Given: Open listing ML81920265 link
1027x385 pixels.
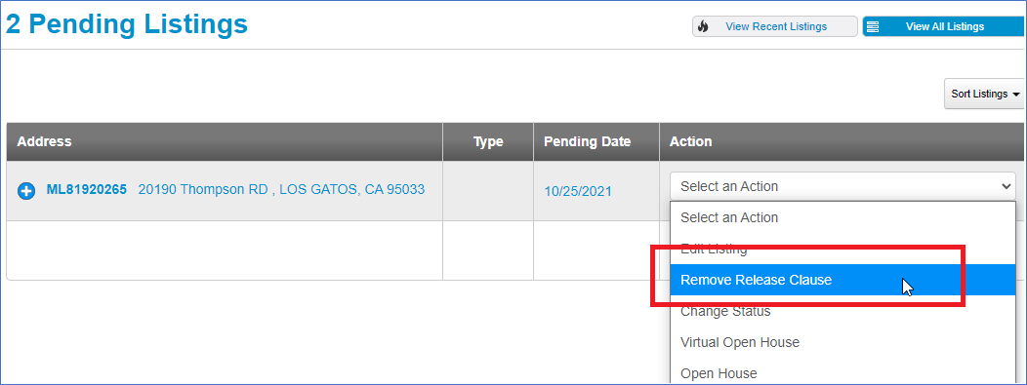Looking at the screenshot, I should 87,190.
